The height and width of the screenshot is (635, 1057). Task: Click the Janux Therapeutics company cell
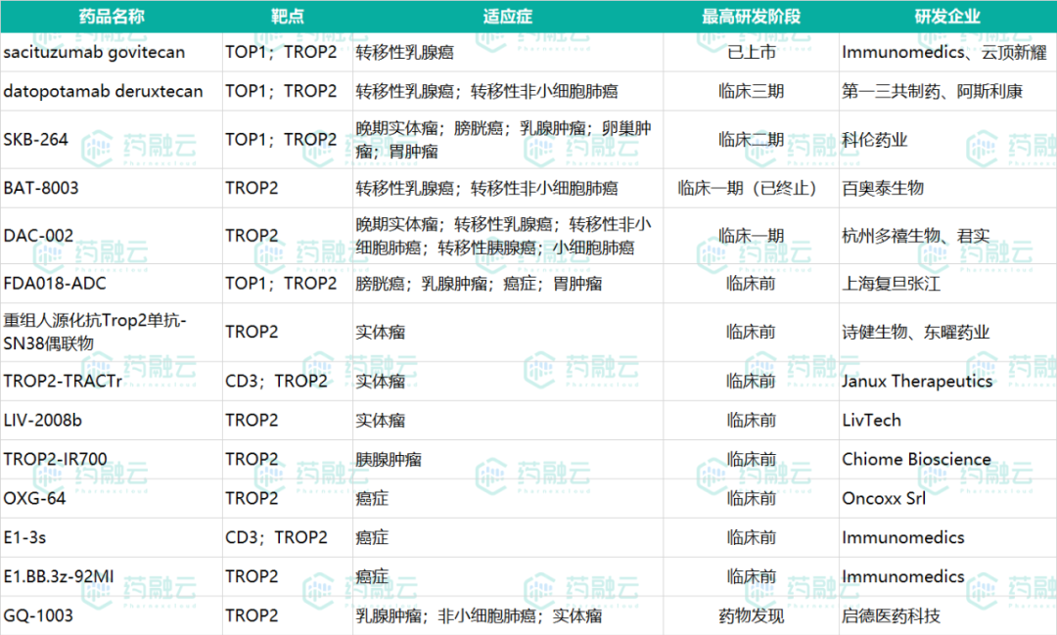(x=947, y=382)
